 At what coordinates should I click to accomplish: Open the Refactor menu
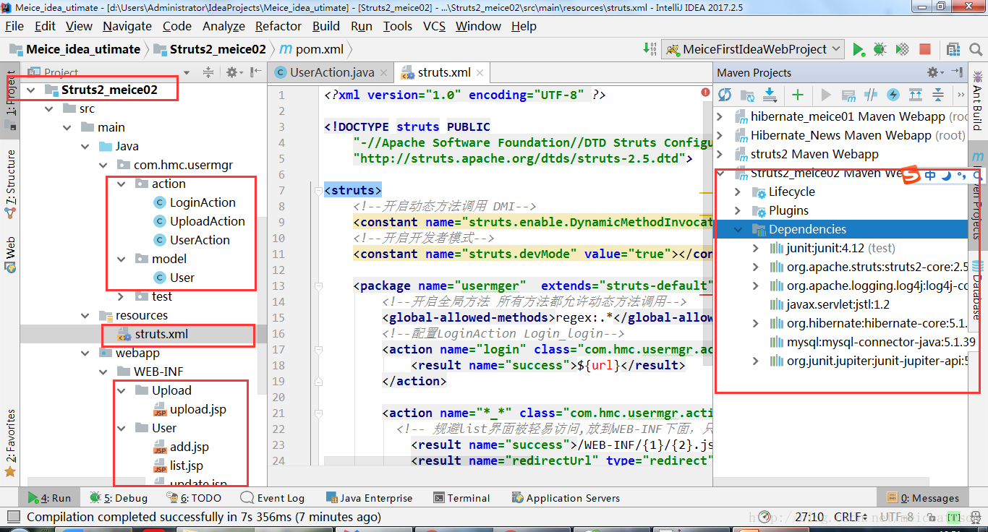point(278,26)
